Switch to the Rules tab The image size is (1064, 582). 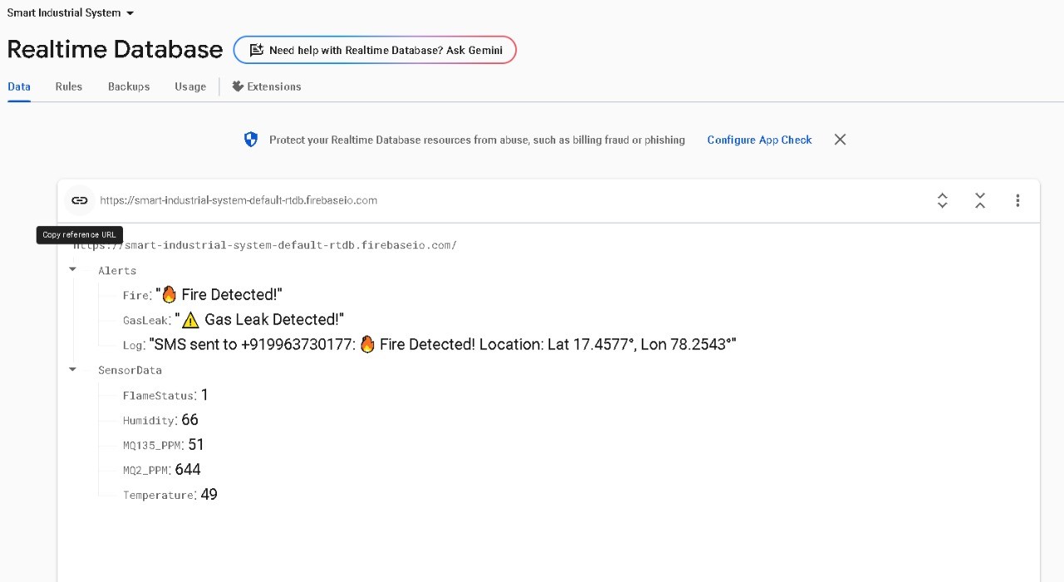69,86
